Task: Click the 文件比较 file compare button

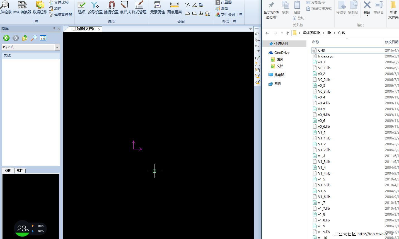Action: [x=59, y=2]
